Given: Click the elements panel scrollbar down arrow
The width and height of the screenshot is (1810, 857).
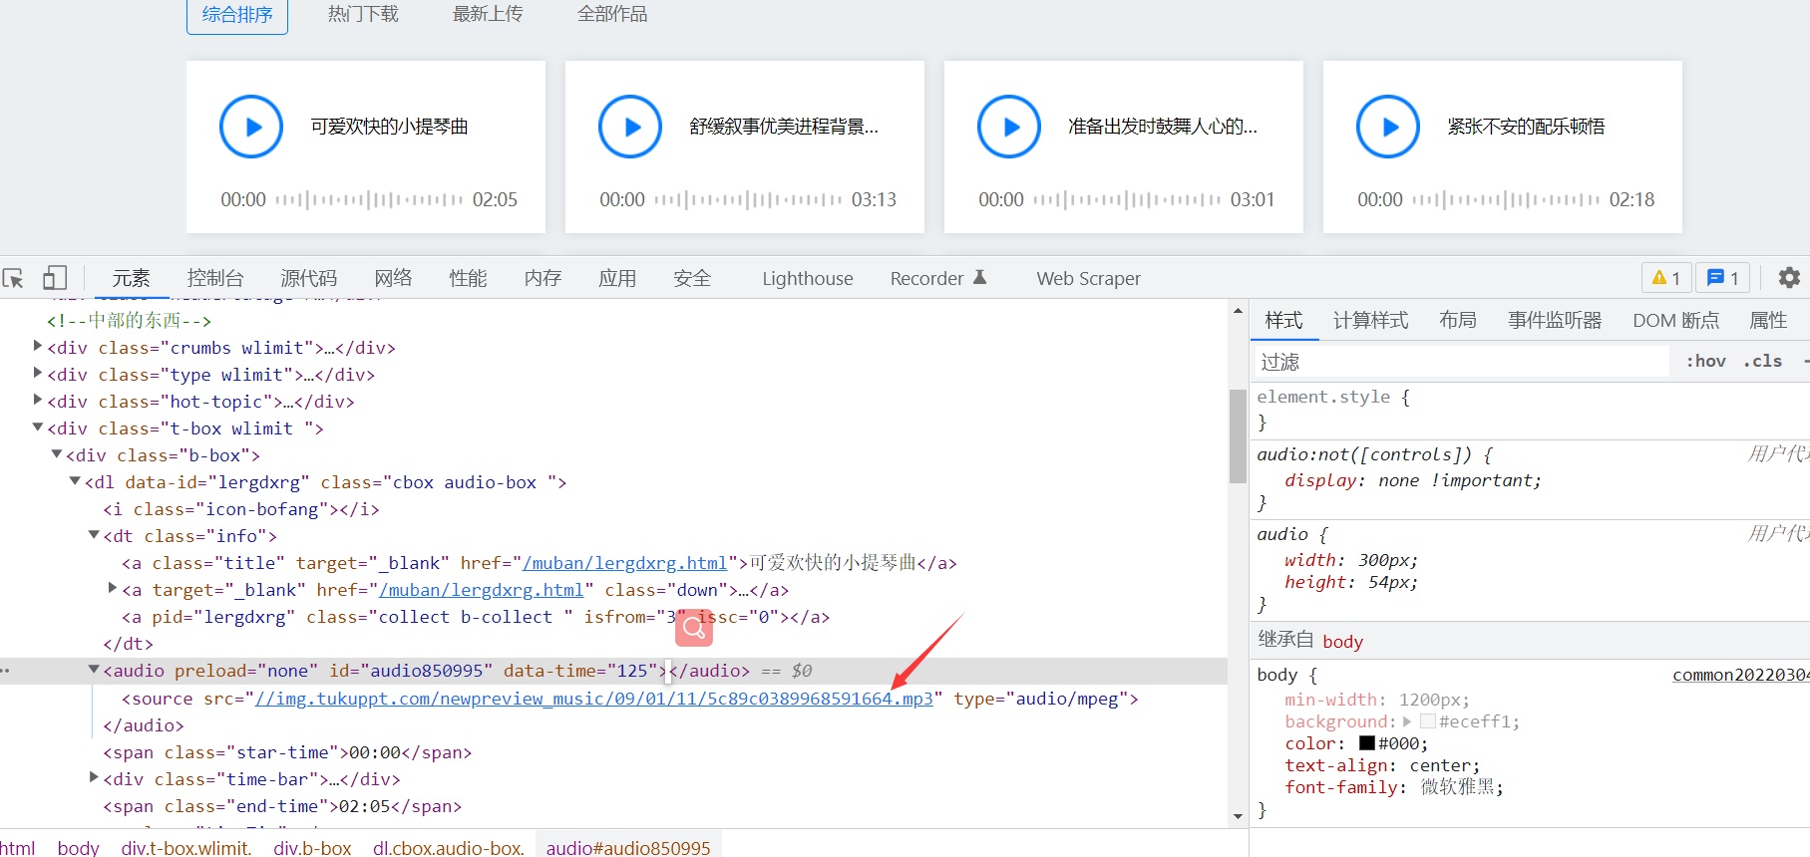Looking at the screenshot, I should (1238, 817).
